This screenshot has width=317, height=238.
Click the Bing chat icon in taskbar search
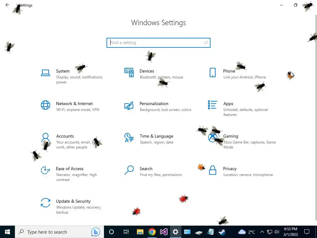pos(96,232)
